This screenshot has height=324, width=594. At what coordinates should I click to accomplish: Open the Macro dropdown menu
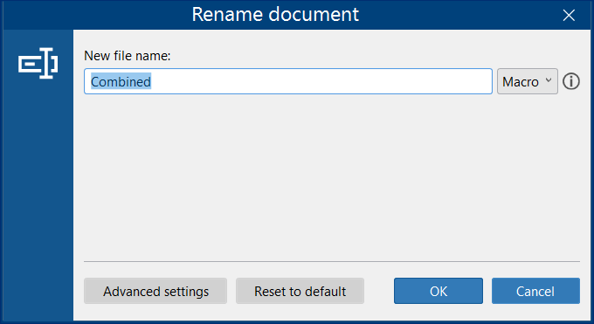coord(528,81)
